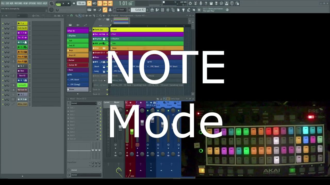Click the main pitch slider in toolbar
Screen dimensions: 330x185
57,10
